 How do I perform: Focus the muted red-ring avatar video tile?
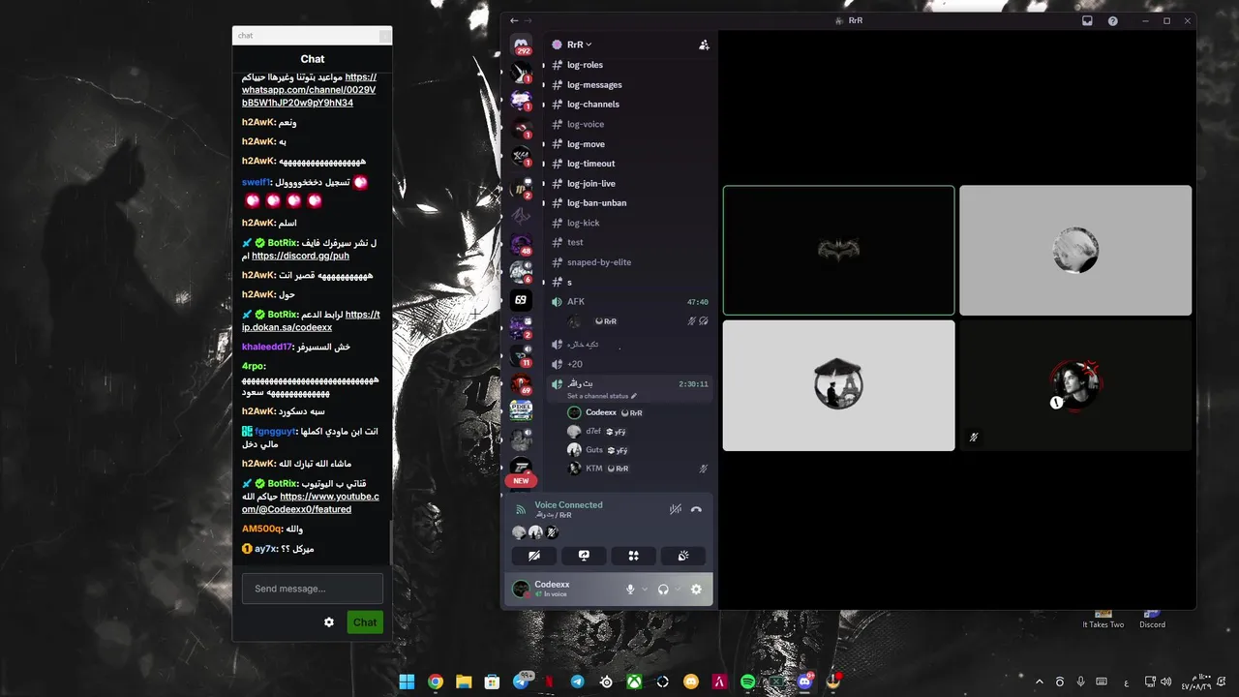pos(1075,385)
